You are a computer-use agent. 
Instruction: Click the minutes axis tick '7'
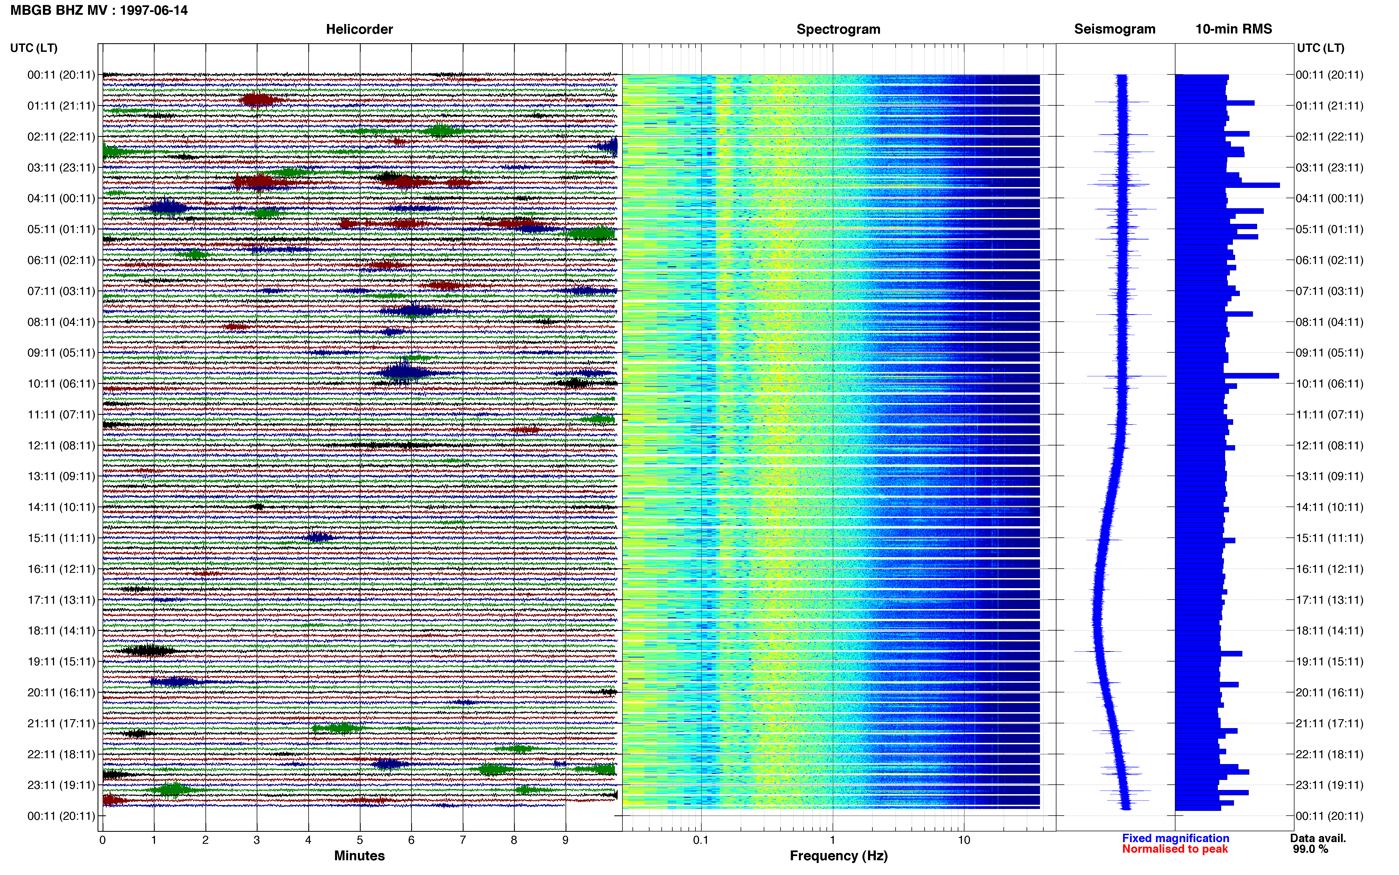pos(463,840)
